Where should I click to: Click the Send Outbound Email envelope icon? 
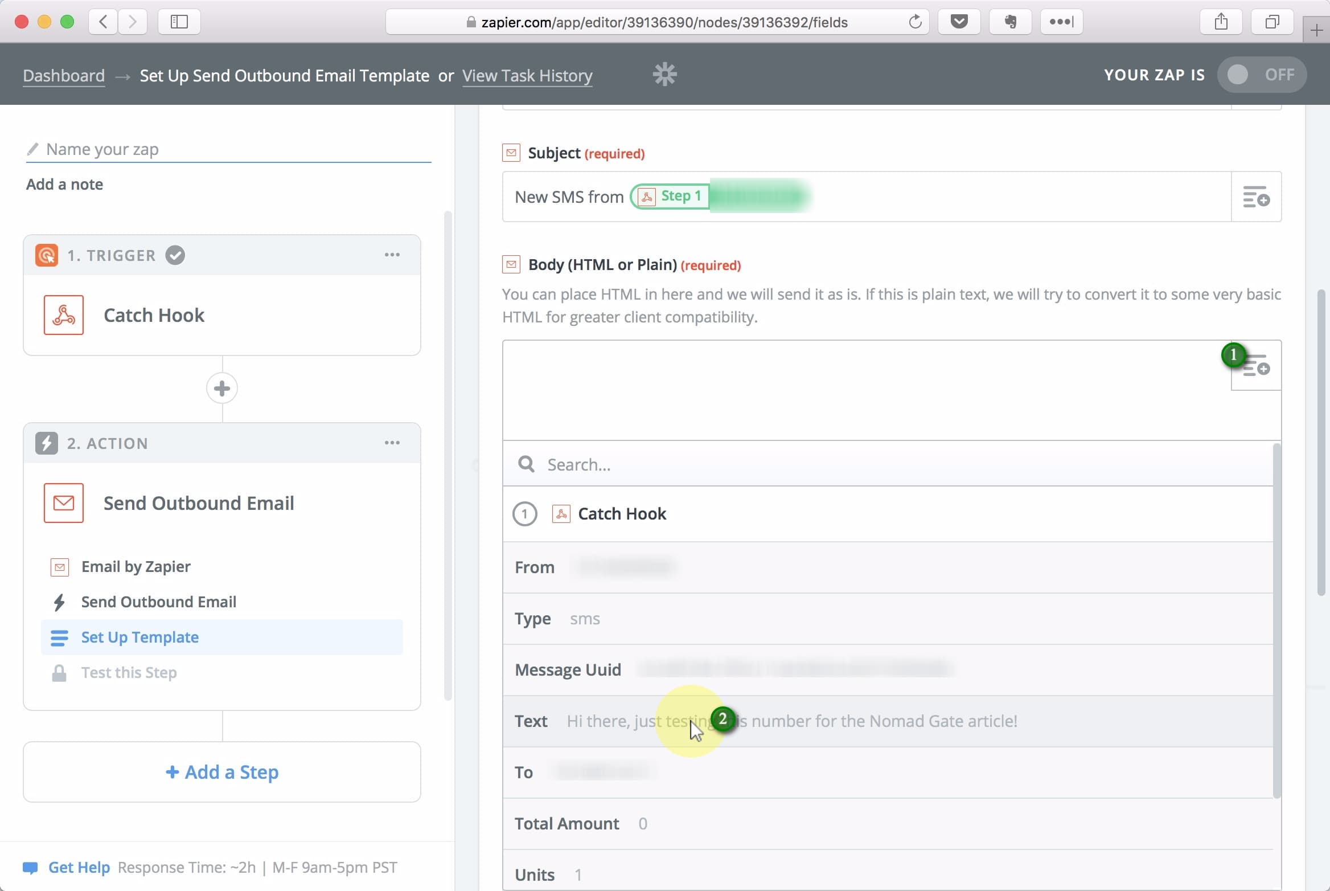64,503
